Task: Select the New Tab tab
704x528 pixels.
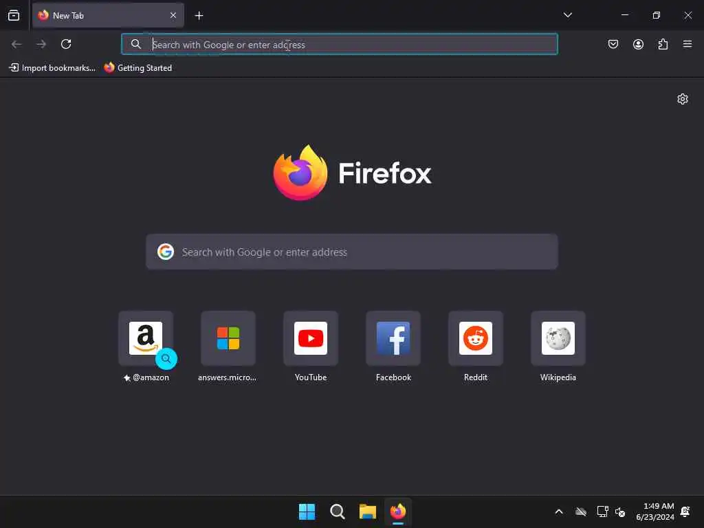Action: point(108,15)
